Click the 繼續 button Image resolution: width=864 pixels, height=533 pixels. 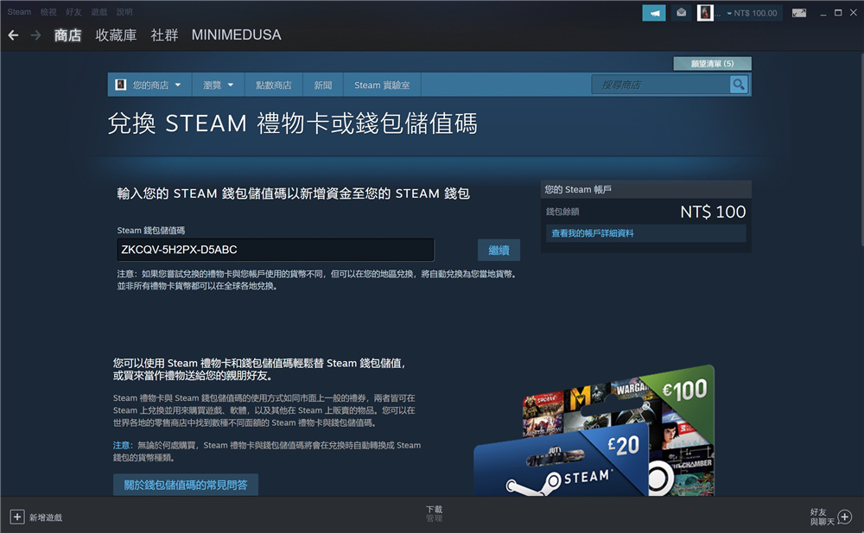click(x=499, y=251)
